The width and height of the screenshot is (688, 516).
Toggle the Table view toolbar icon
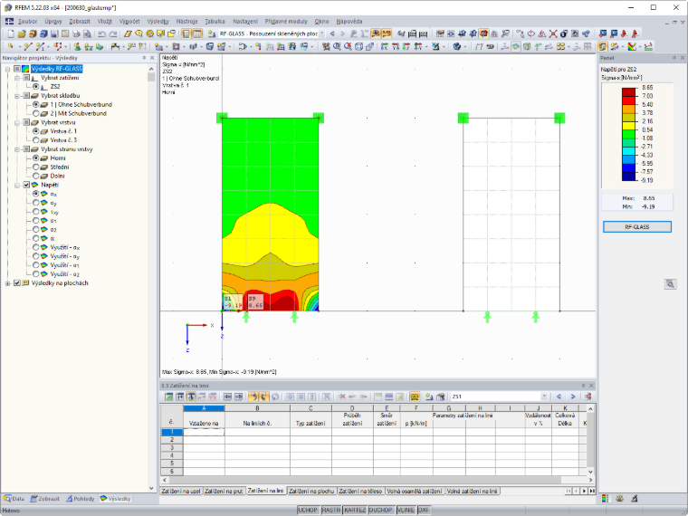(197, 33)
